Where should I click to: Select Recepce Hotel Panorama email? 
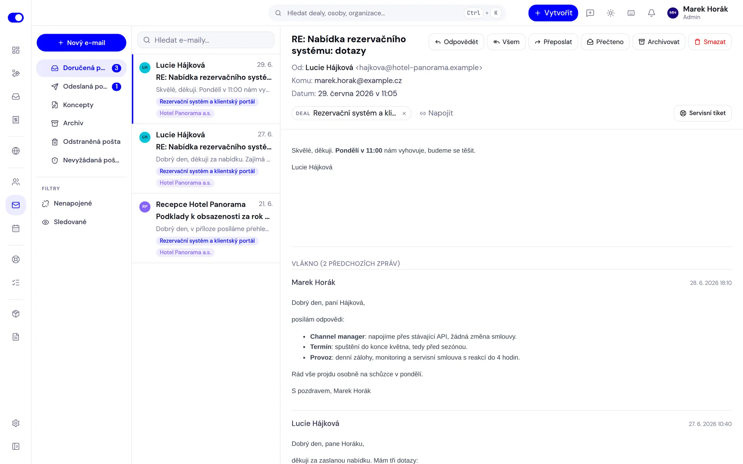point(206,228)
